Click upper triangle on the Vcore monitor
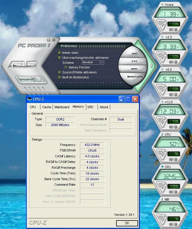 coord(161,22)
